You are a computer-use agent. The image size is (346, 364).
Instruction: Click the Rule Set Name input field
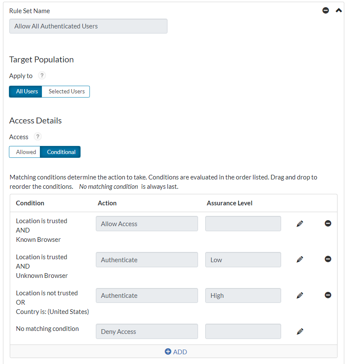tap(88, 26)
